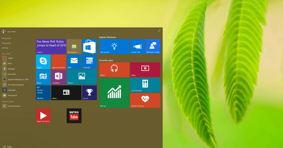The width and height of the screenshot is (283, 148).
Task: Launch the OneNote tile
Action: point(59,77)
